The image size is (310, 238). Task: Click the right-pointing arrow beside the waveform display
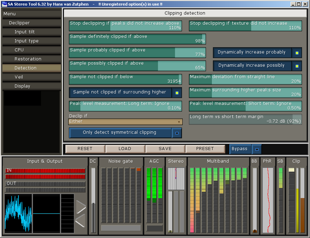coord(81,207)
